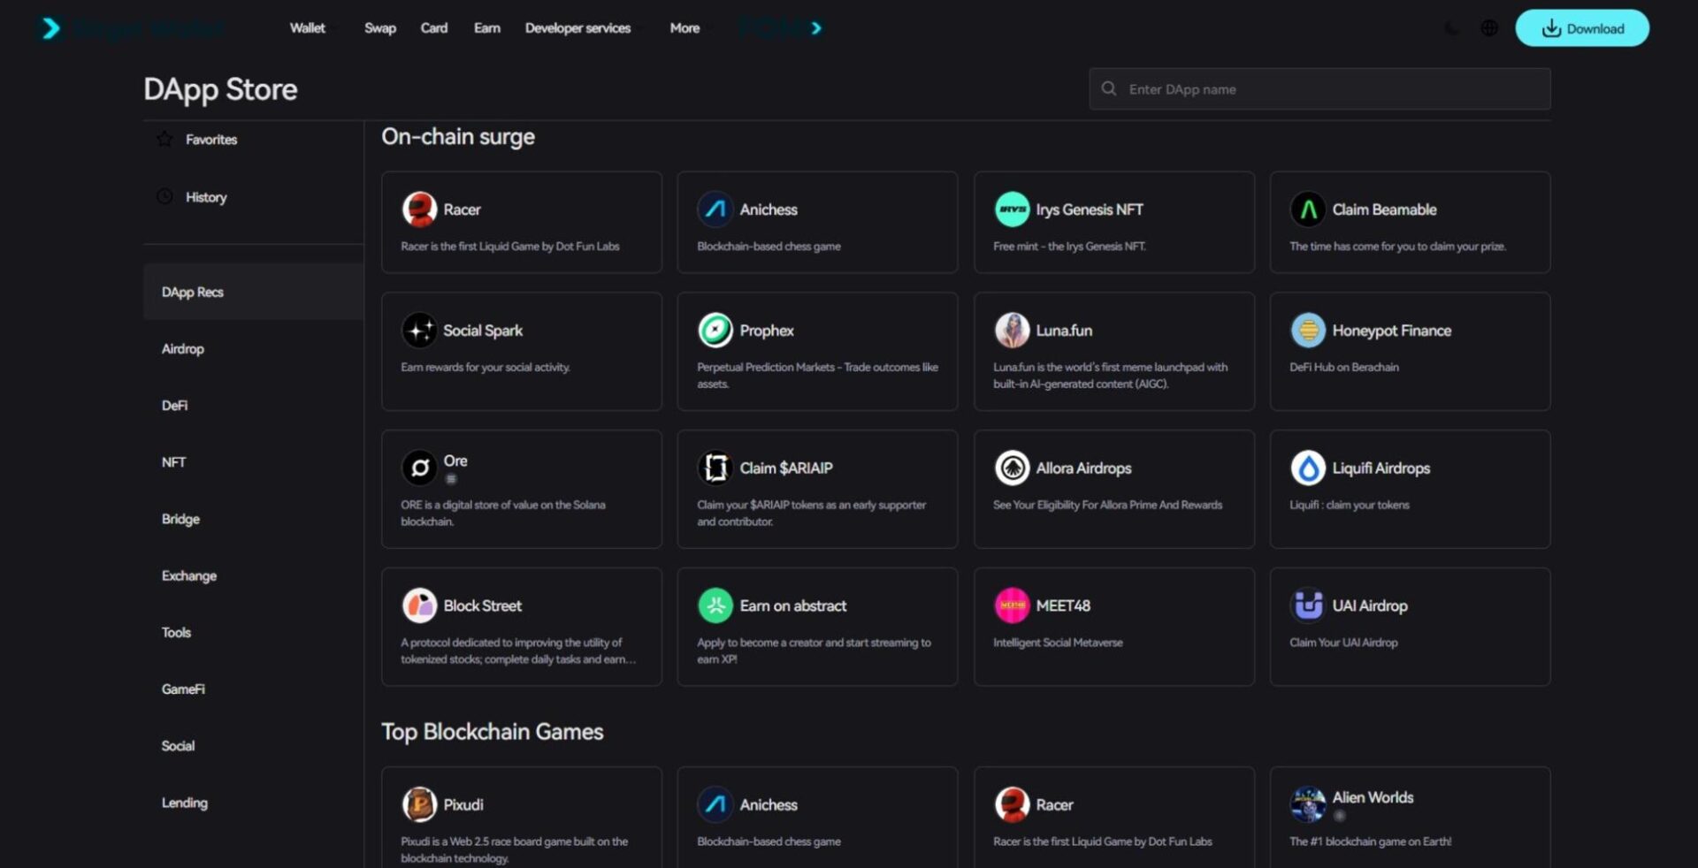
Task: Switch to the GameFi category
Action: click(183, 689)
